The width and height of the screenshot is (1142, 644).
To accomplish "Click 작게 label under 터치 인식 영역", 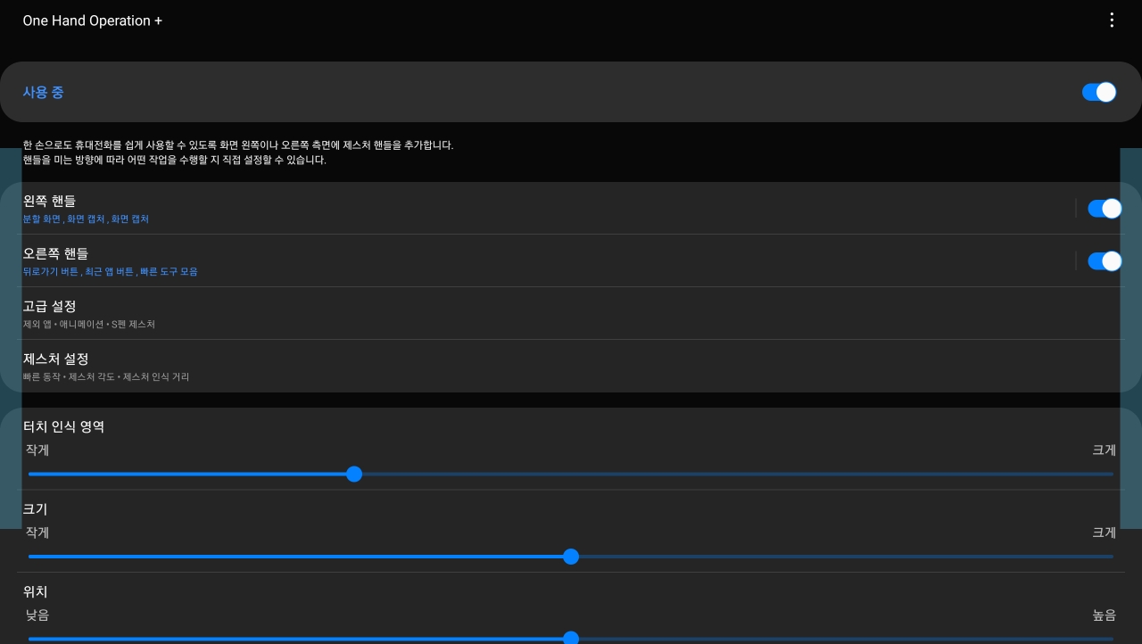I will pos(37,450).
